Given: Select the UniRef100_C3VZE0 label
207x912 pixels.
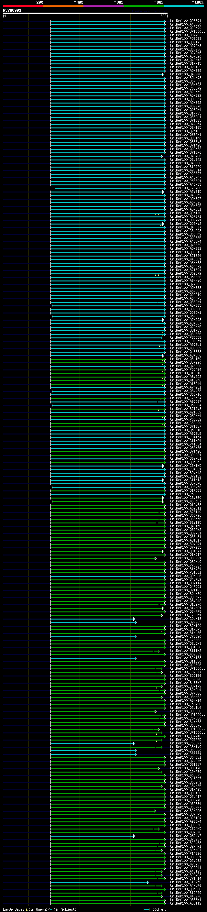Looking at the screenshot, I should pos(186,498).
